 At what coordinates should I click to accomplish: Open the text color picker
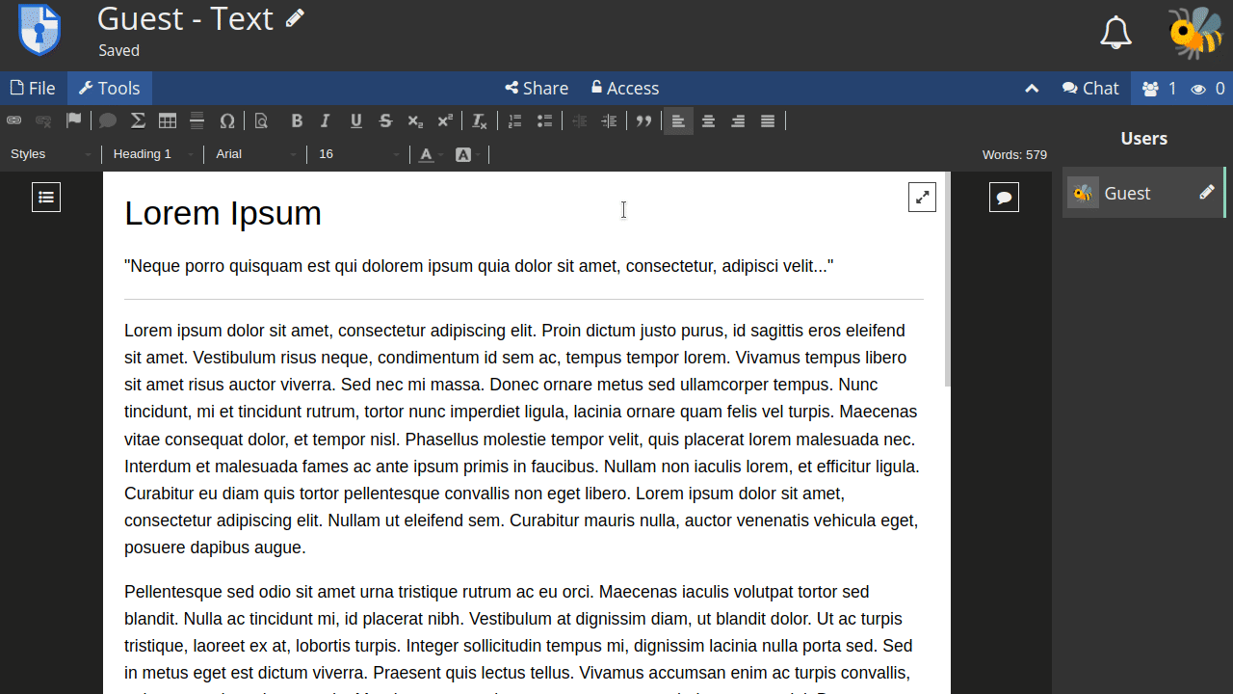click(430, 154)
